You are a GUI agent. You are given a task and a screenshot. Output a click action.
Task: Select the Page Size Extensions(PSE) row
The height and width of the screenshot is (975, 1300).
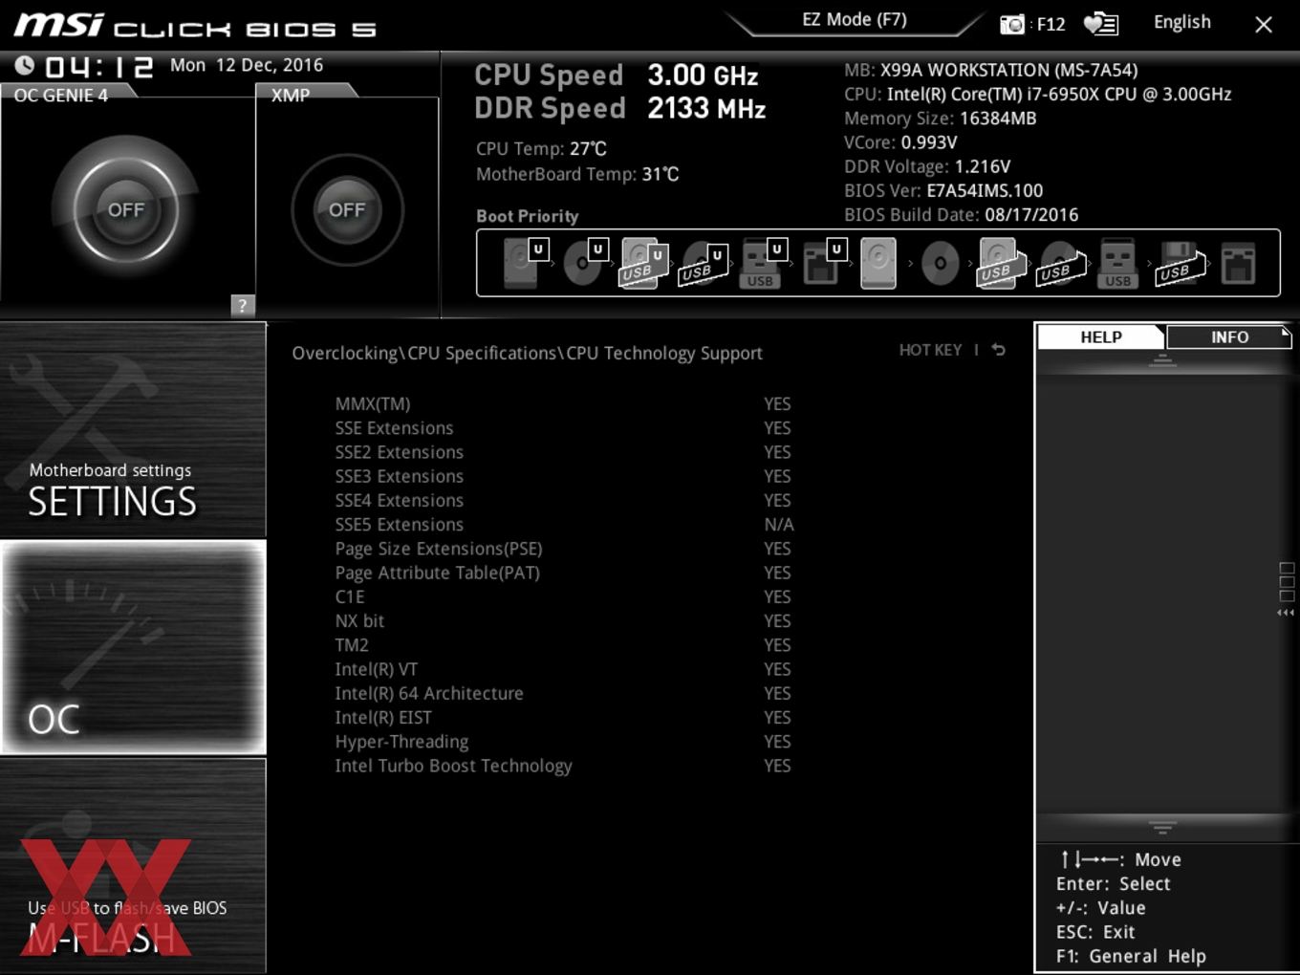[564, 549]
